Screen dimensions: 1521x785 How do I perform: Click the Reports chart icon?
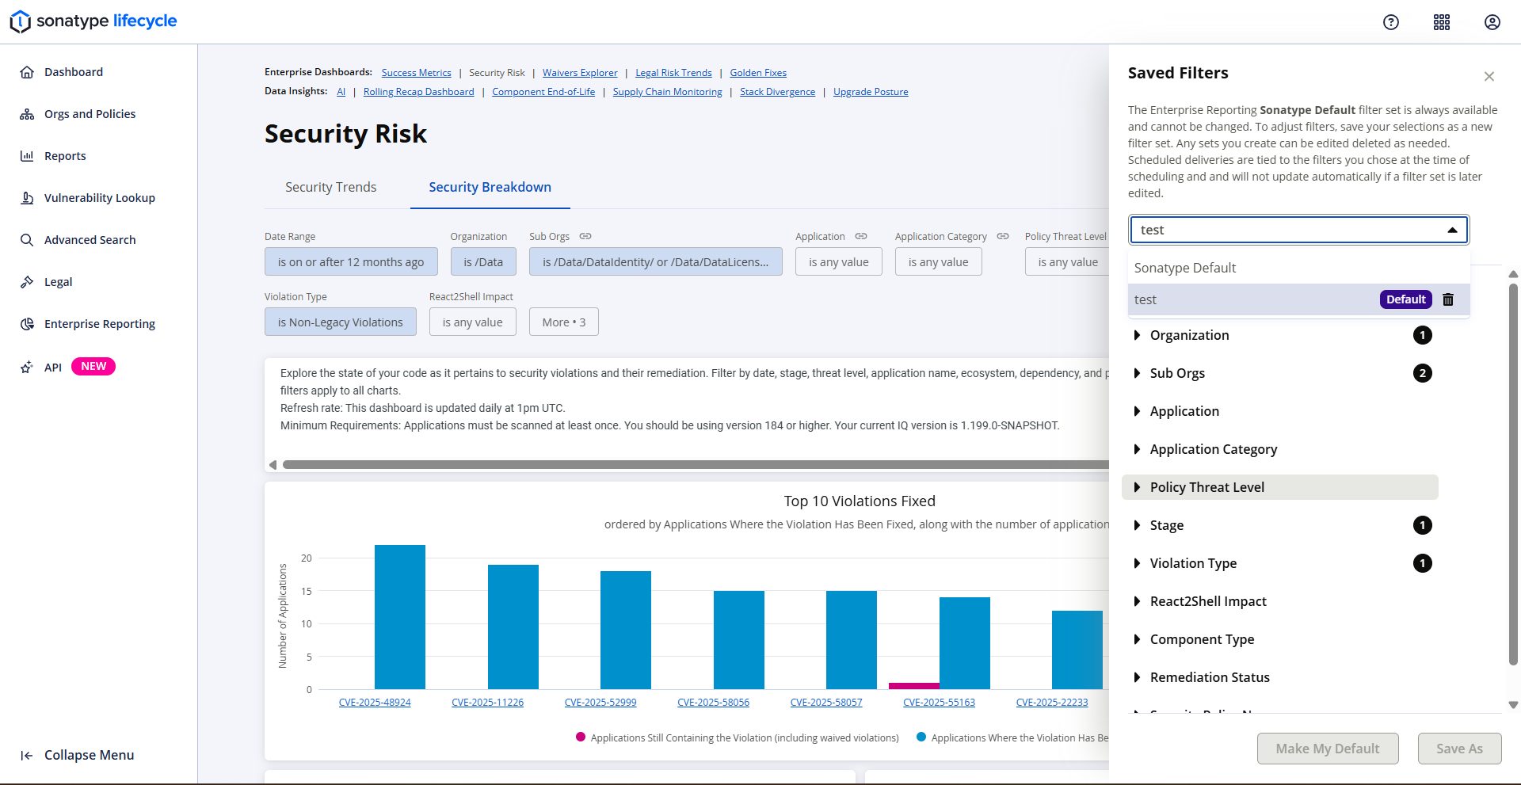click(x=27, y=156)
